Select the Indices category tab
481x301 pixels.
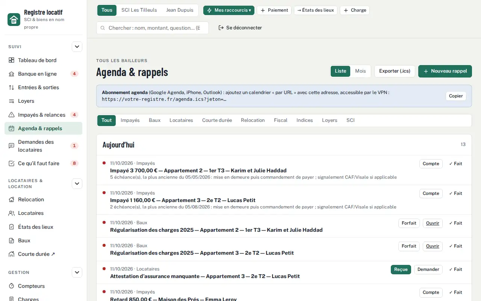(305, 120)
